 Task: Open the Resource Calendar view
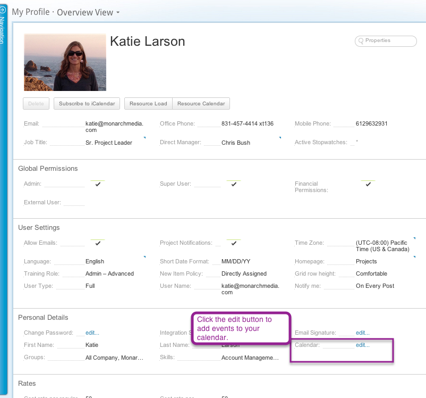point(201,104)
